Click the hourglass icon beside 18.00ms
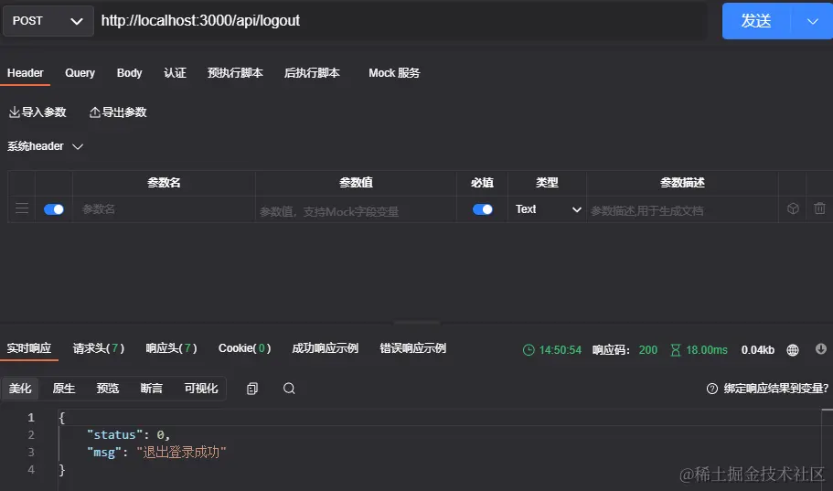833x491 pixels. 675,349
